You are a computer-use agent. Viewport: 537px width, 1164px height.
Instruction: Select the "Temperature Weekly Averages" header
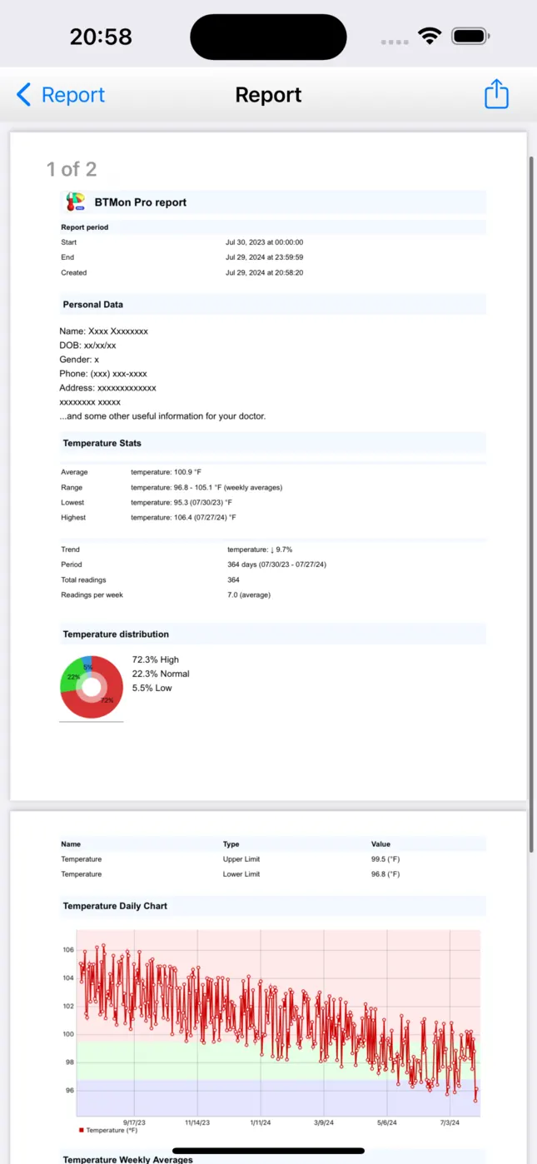click(127, 1159)
